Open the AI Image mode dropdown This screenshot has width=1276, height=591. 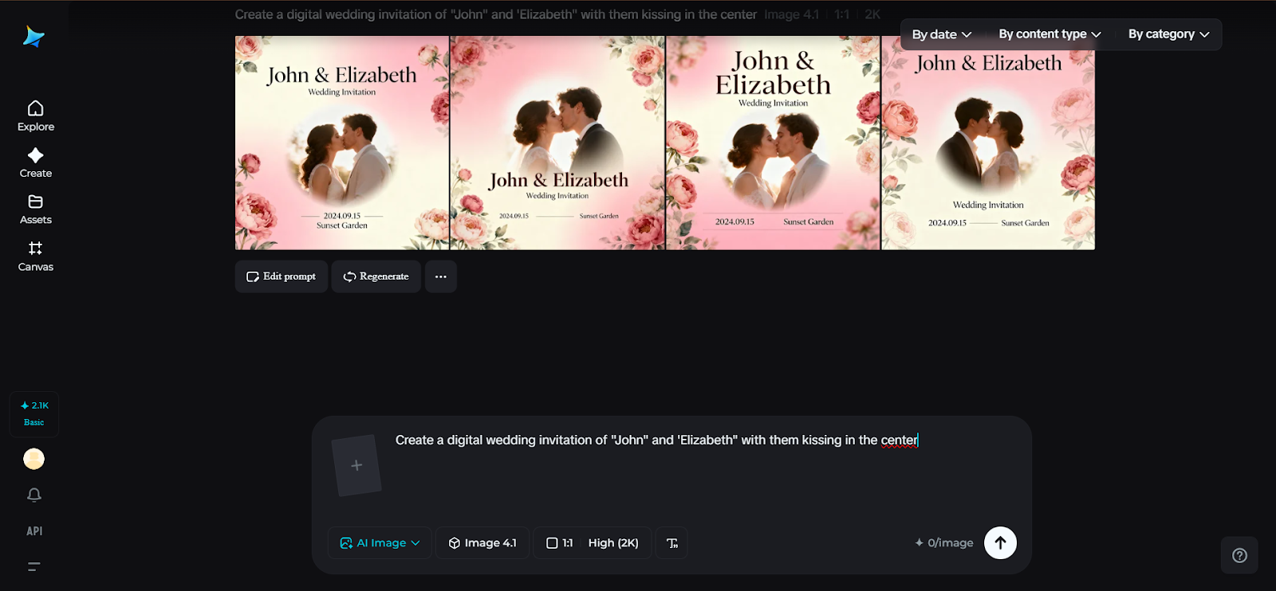click(x=380, y=543)
